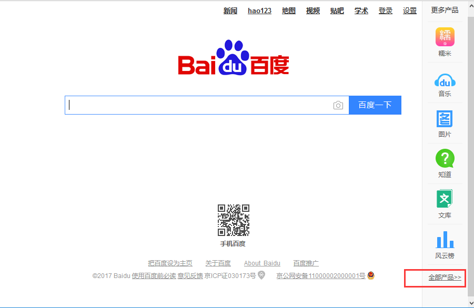Click the 京ICP证030173号 text
This screenshot has width=474, height=308.
[x=230, y=276]
